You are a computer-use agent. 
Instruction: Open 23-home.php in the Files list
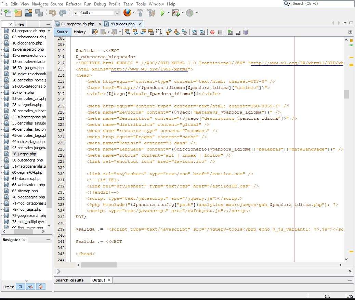(x=23, y=92)
